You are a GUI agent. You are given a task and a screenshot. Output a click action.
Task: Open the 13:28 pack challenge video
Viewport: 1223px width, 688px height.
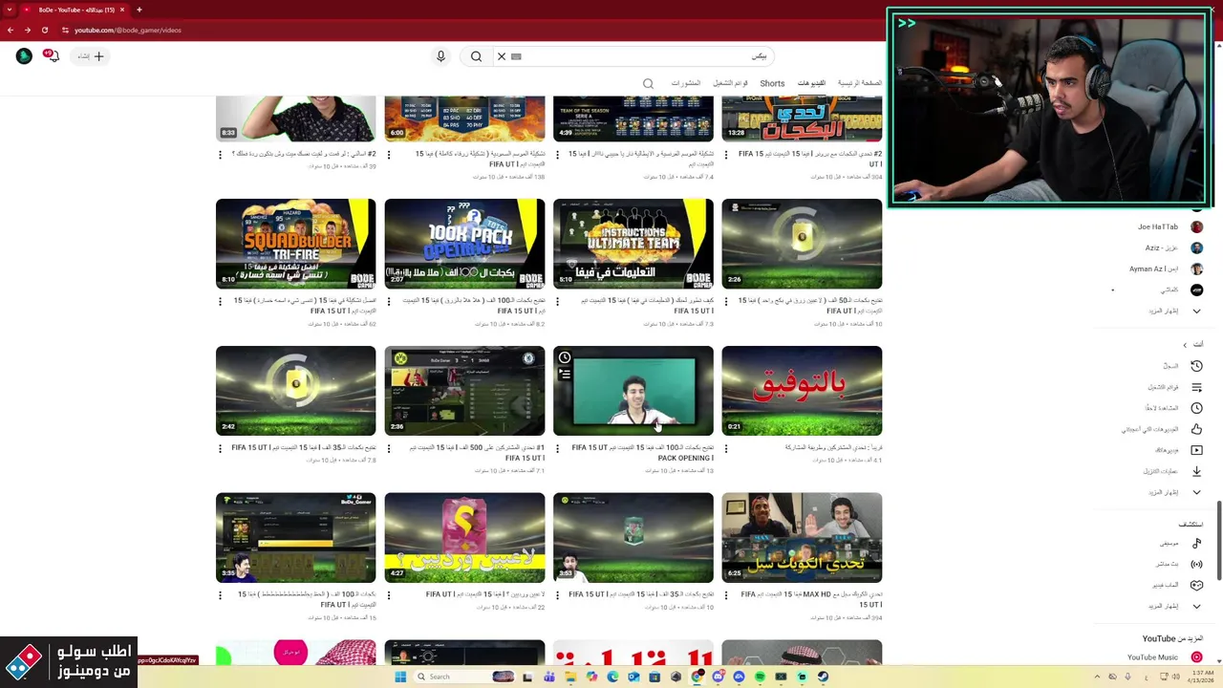[802, 118]
